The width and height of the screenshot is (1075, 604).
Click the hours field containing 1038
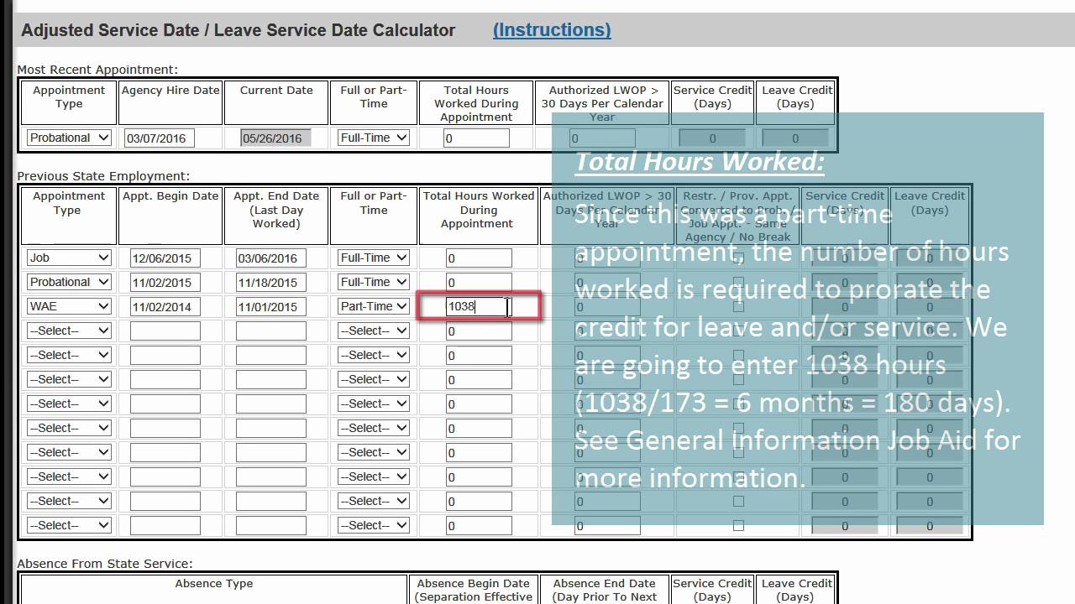point(479,307)
